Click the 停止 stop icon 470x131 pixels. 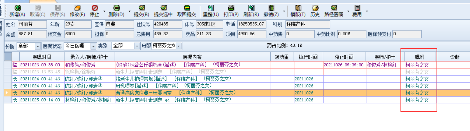pos(95,8)
